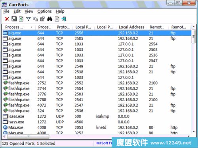
Task: Click the 2100 remote port in flashfxp 2752 row
Action: [153, 83]
